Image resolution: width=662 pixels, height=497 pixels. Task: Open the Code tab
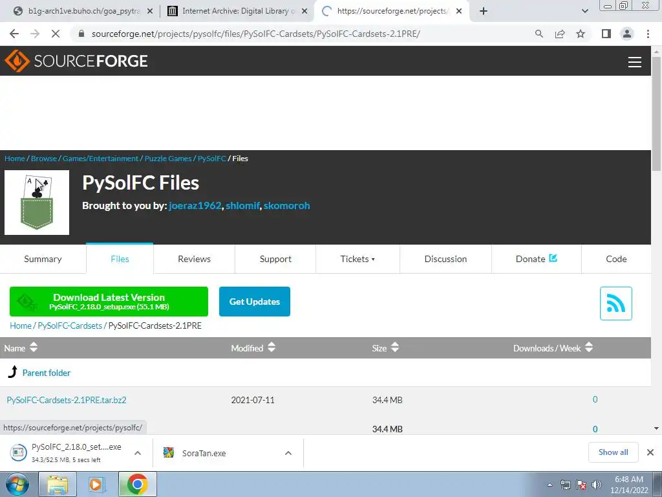pyautogui.click(x=616, y=259)
